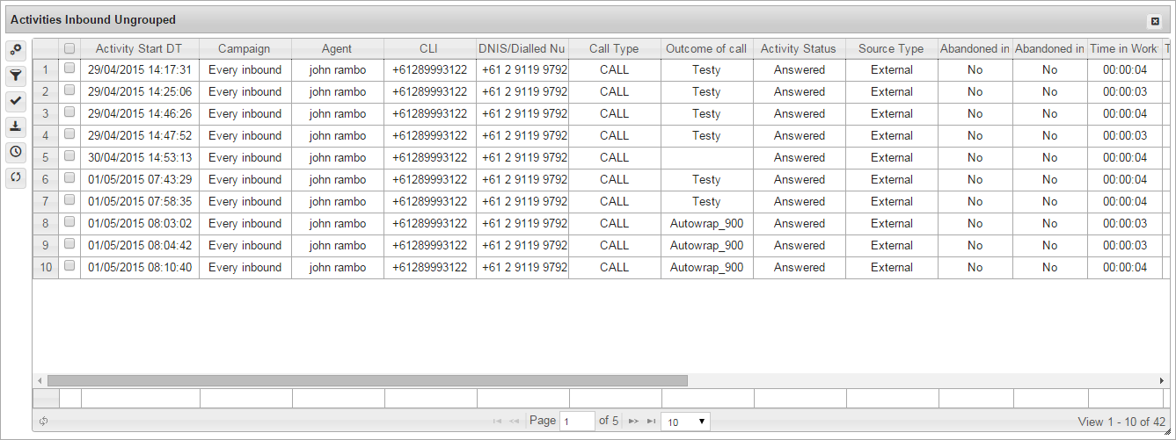
Task: Close the Activities Inbound Ungrouped panel
Action: tap(1155, 20)
